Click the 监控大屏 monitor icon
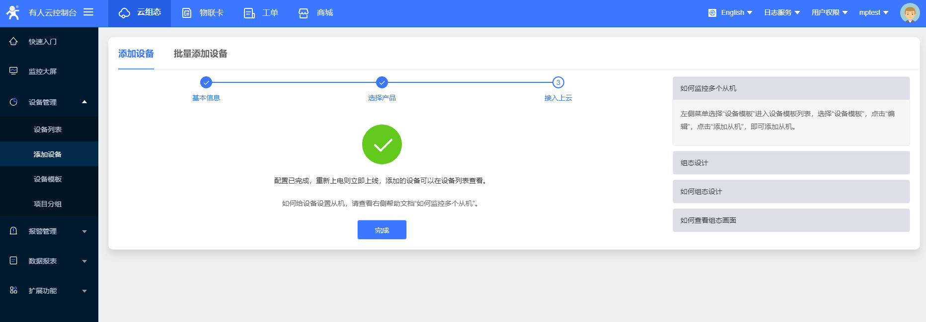The width and height of the screenshot is (926, 322). (13, 71)
